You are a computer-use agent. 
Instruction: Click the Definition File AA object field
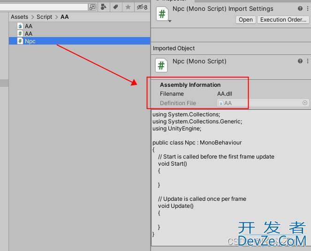263,103
